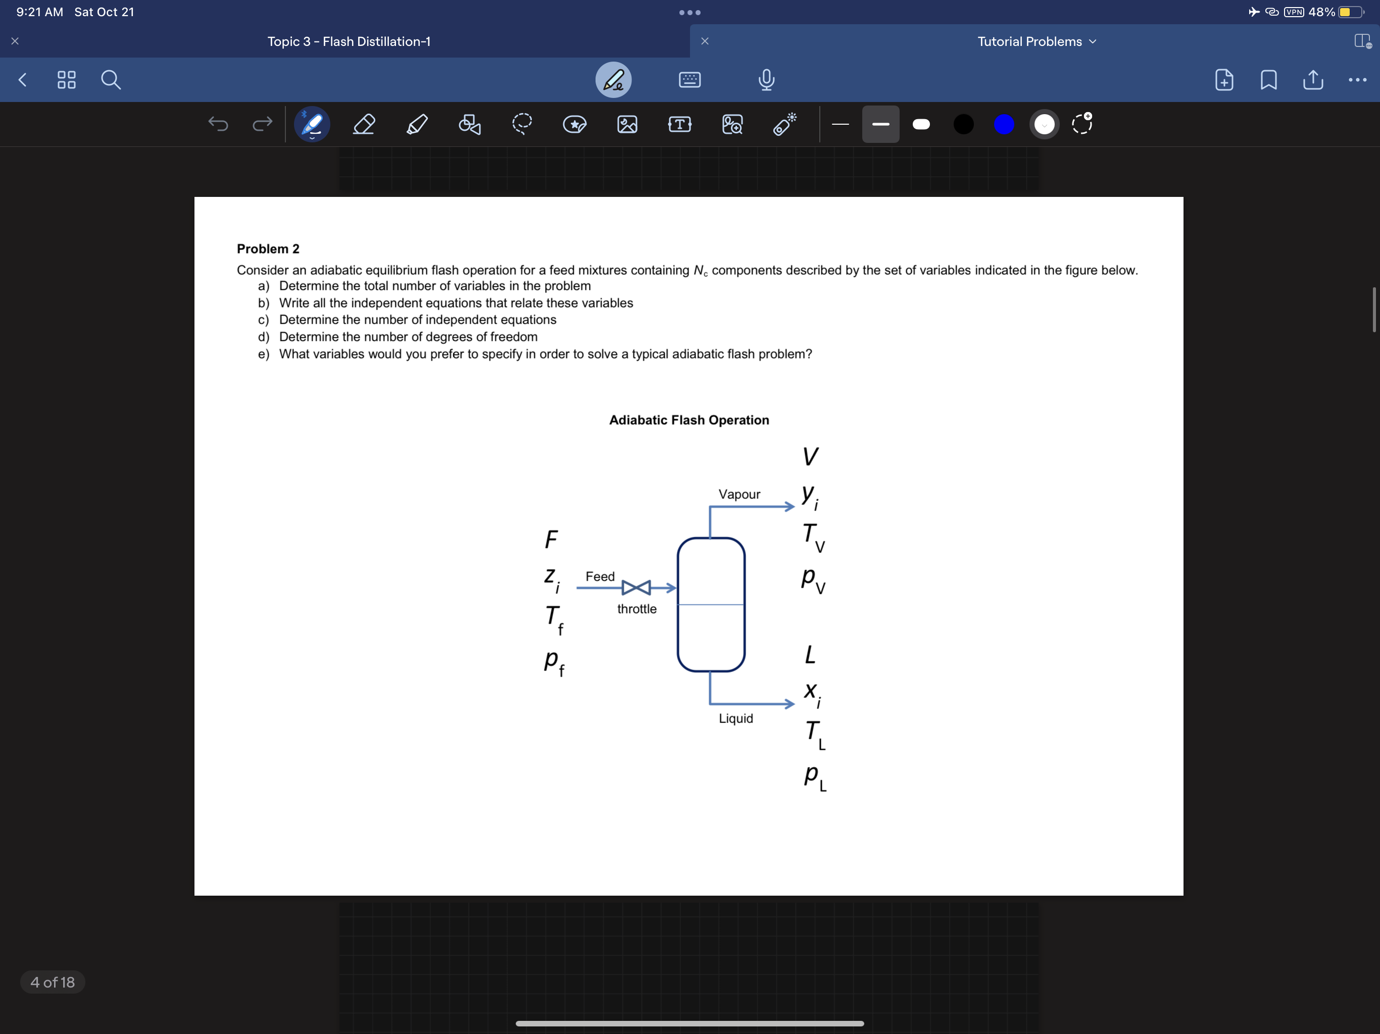Start an audio recording with the microphone
Image resolution: width=1380 pixels, height=1034 pixels.
pos(766,80)
